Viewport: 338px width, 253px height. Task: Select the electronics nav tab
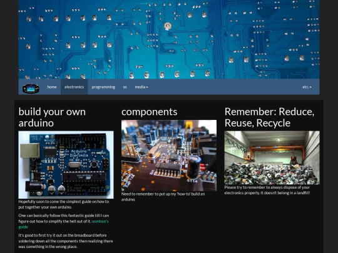click(74, 87)
